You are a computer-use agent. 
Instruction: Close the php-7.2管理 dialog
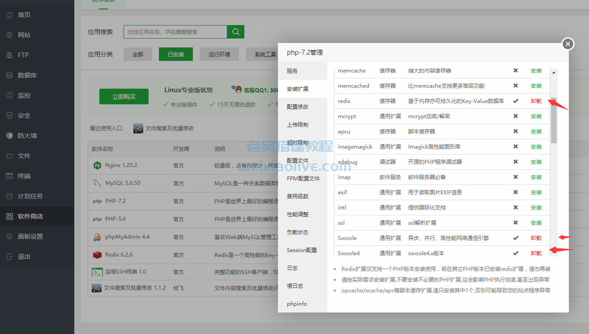point(568,43)
